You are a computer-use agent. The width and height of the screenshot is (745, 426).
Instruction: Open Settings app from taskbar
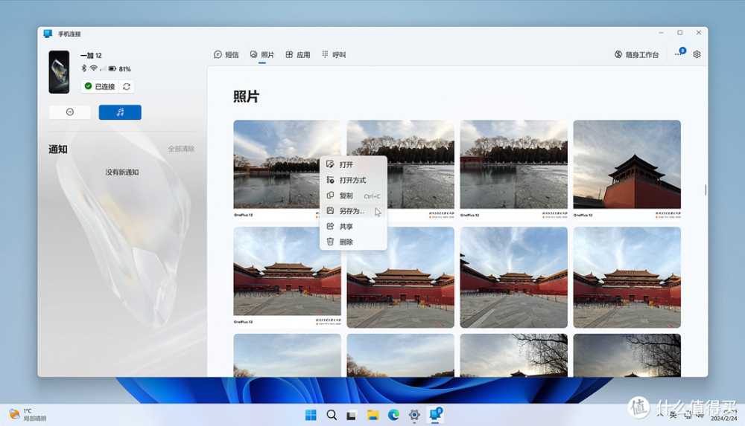[x=414, y=415]
